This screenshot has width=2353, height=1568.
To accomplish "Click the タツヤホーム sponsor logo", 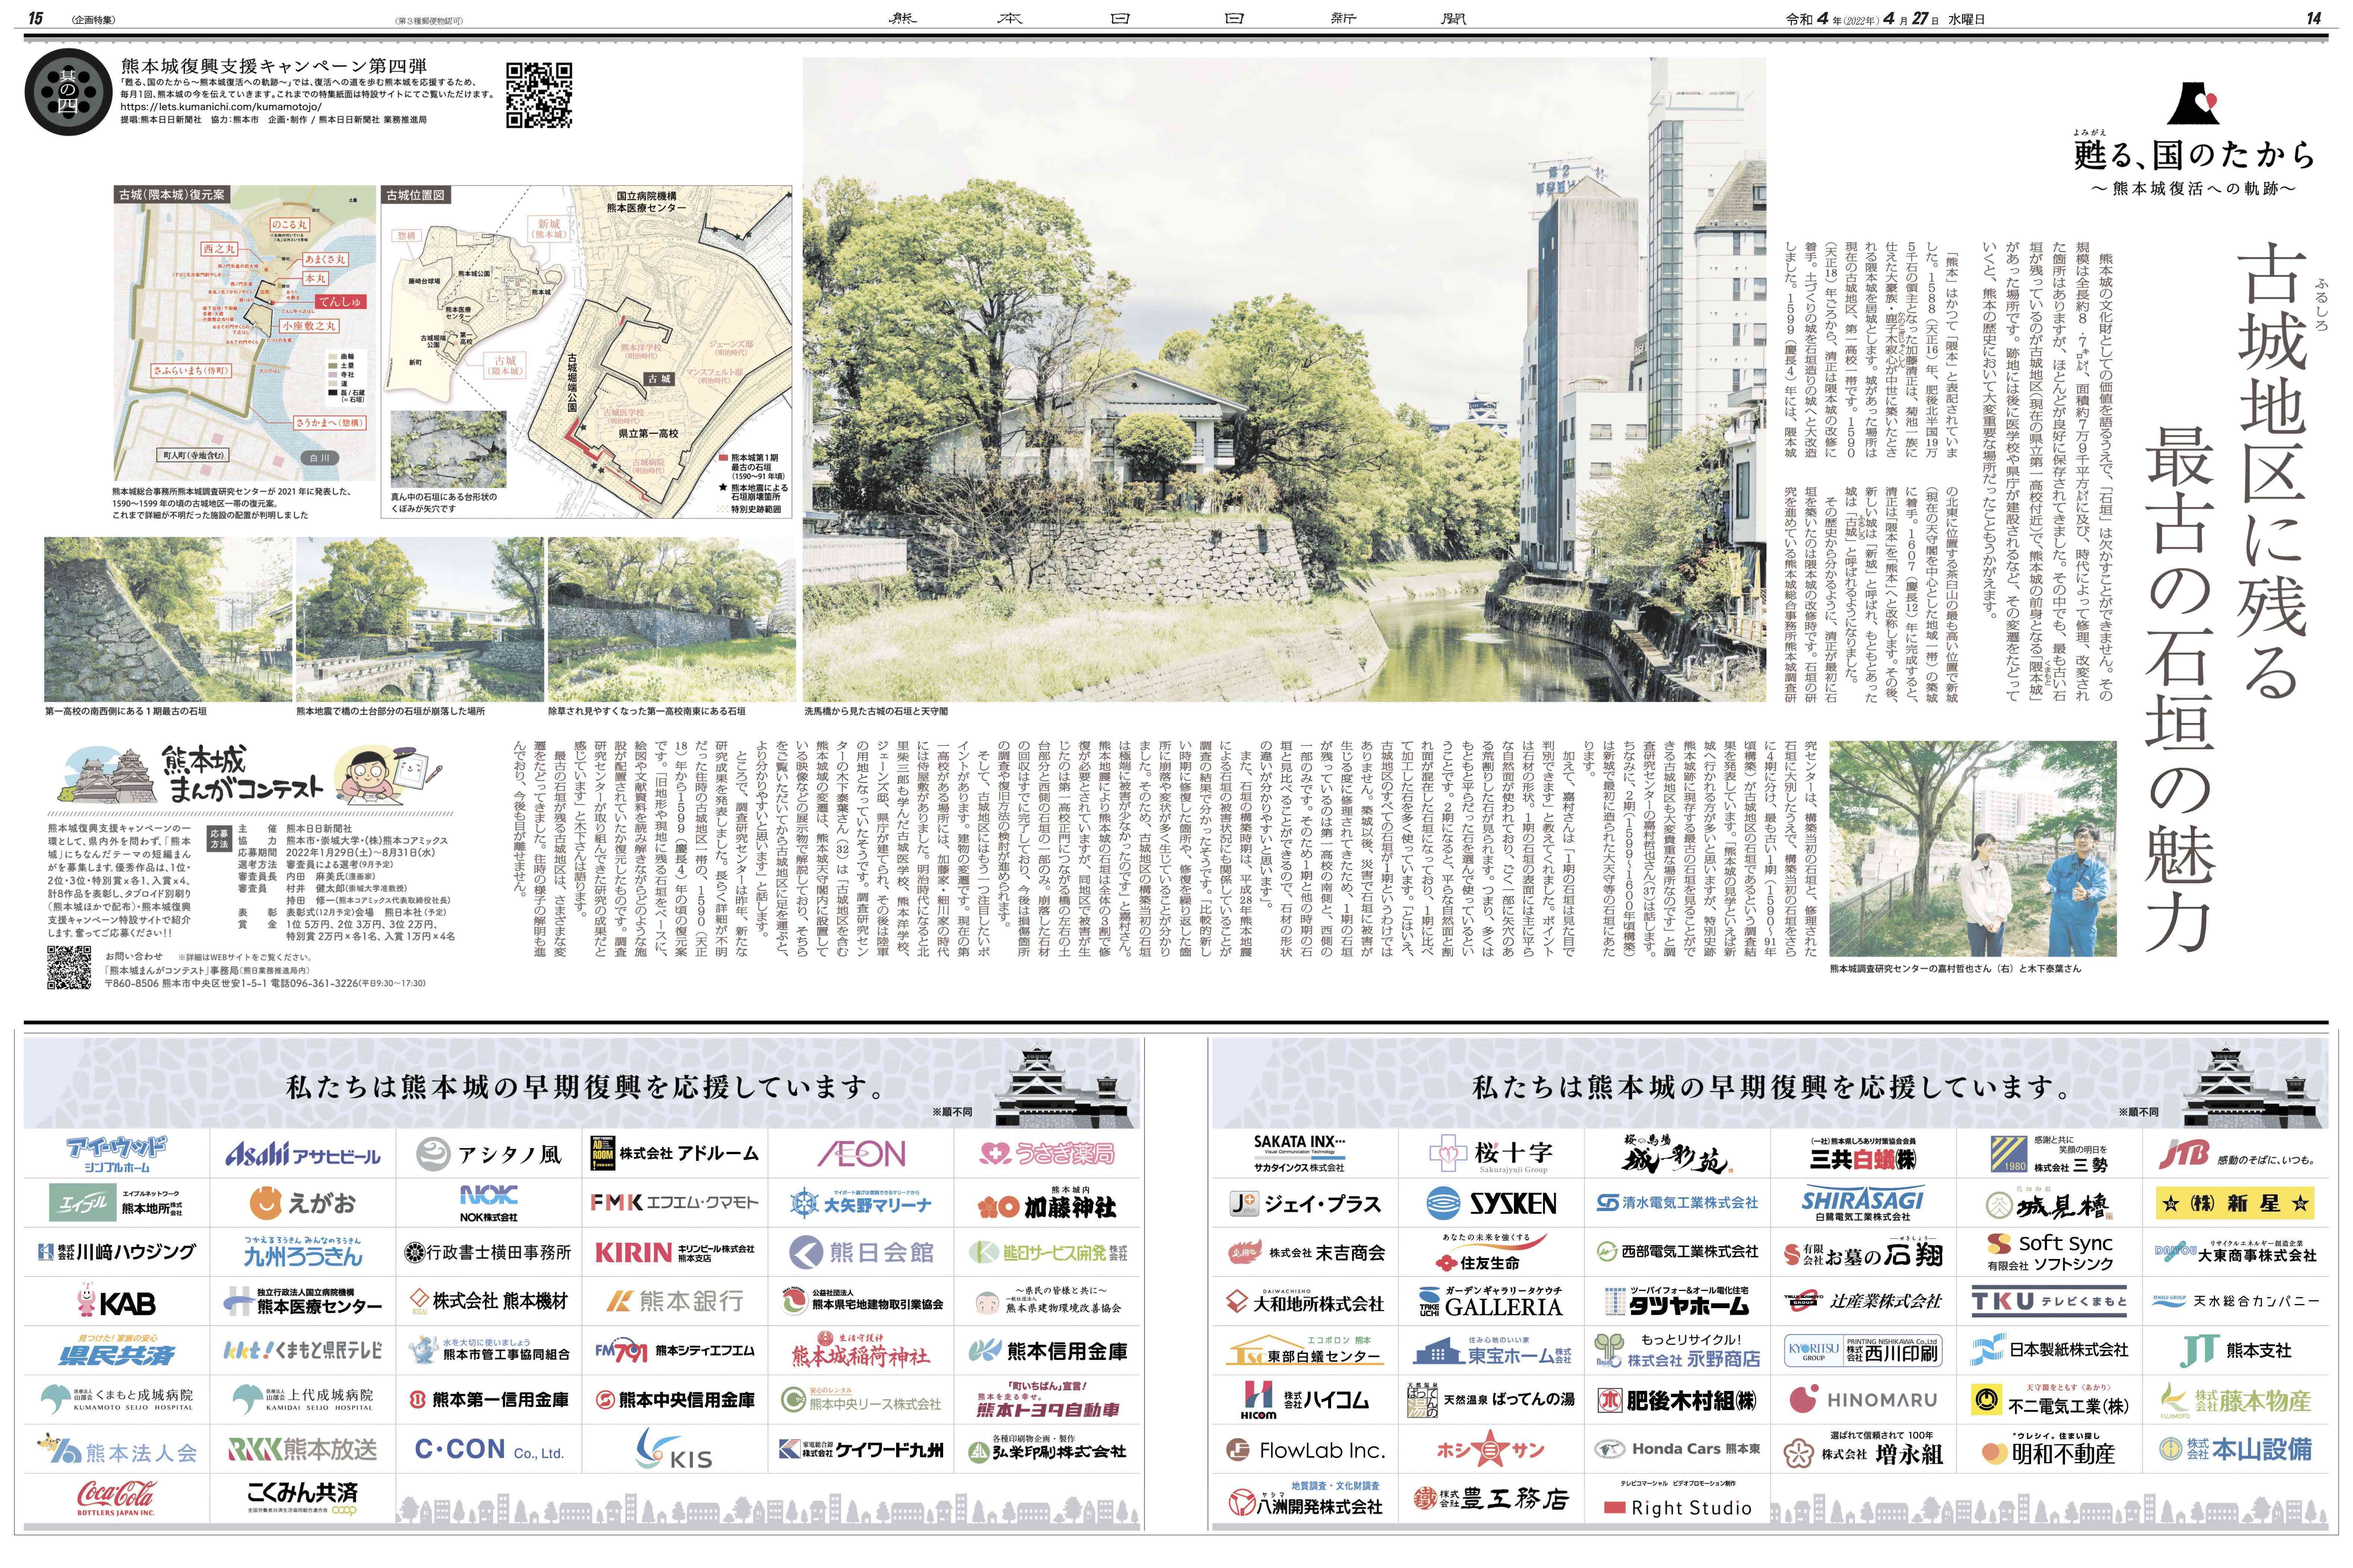I will click(1677, 1301).
